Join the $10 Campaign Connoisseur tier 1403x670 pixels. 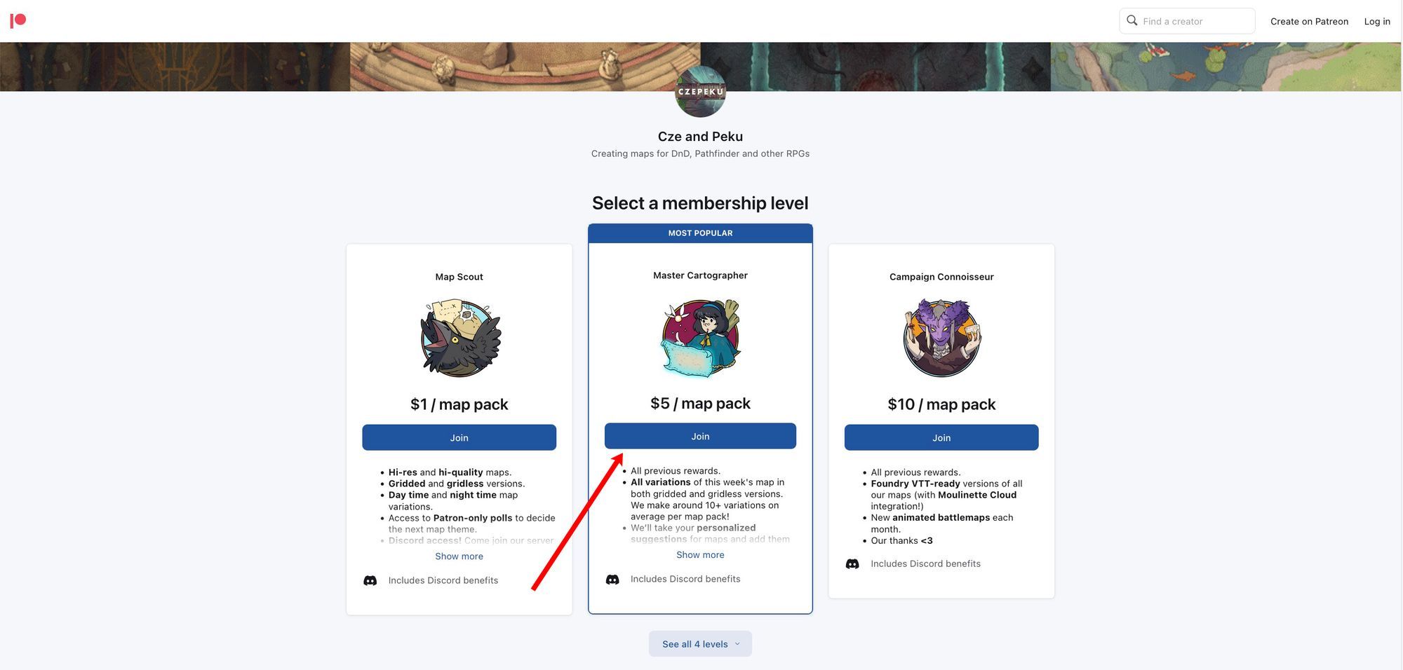tap(941, 437)
